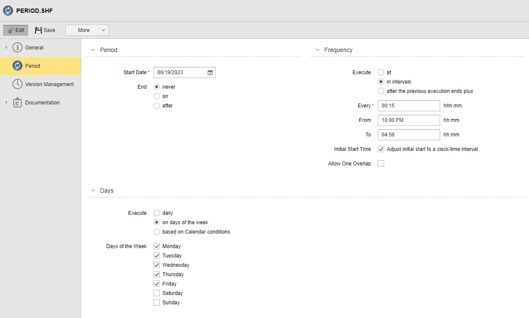Image resolution: width=529 pixels, height=318 pixels.
Task: Click the Documentation page icon in sidebar
Action: pyautogui.click(x=17, y=102)
